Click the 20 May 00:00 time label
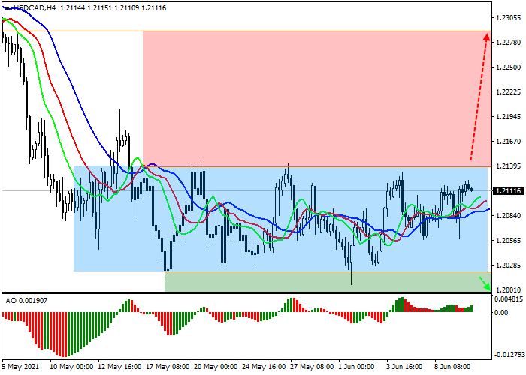The image size is (526, 375). click(x=216, y=367)
